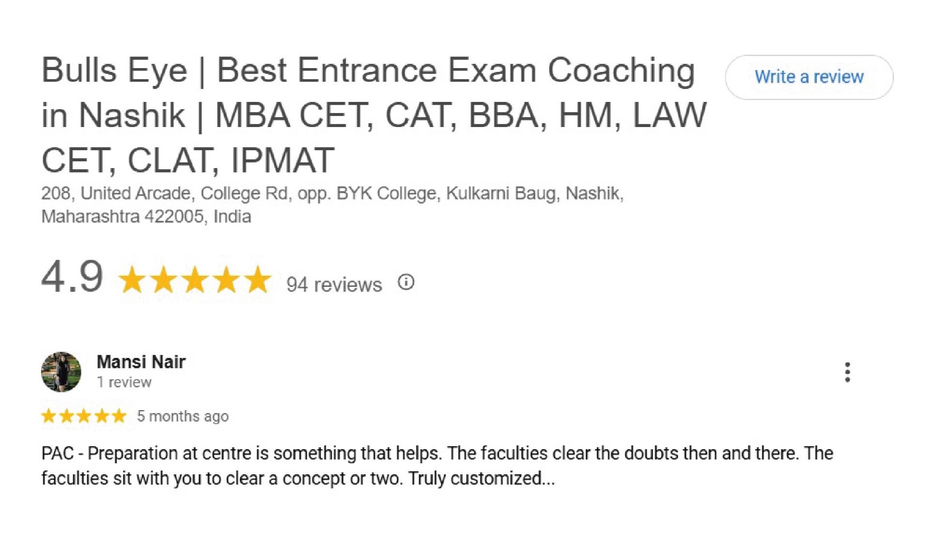Click the 4.9 rating number
The image size is (929, 555).
72,277
